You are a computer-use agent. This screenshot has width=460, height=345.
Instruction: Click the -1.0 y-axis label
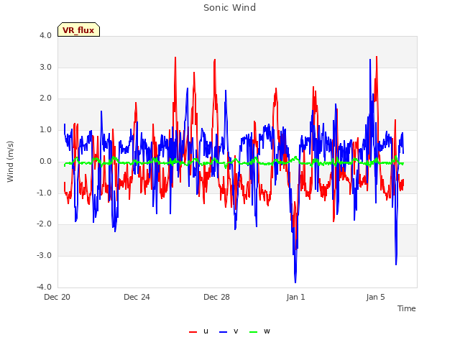point(45,193)
